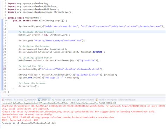Activate the Console tab

(43, 100)
